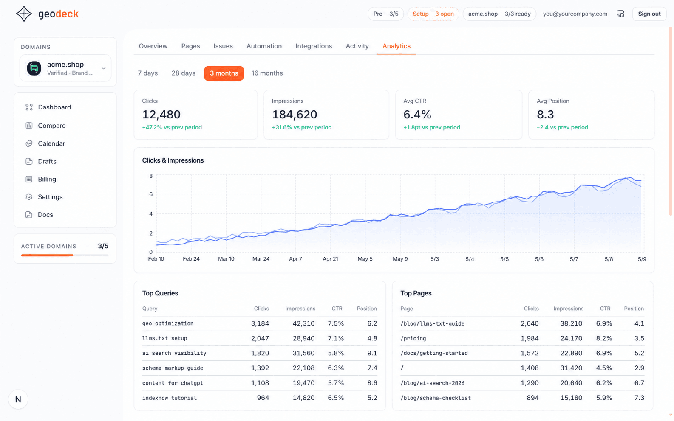Click the Settings gear icon
This screenshot has height=421, width=674.
click(x=29, y=197)
